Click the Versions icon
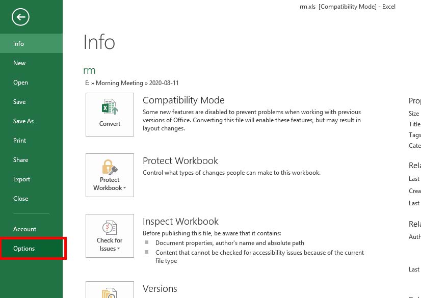 point(109,293)
